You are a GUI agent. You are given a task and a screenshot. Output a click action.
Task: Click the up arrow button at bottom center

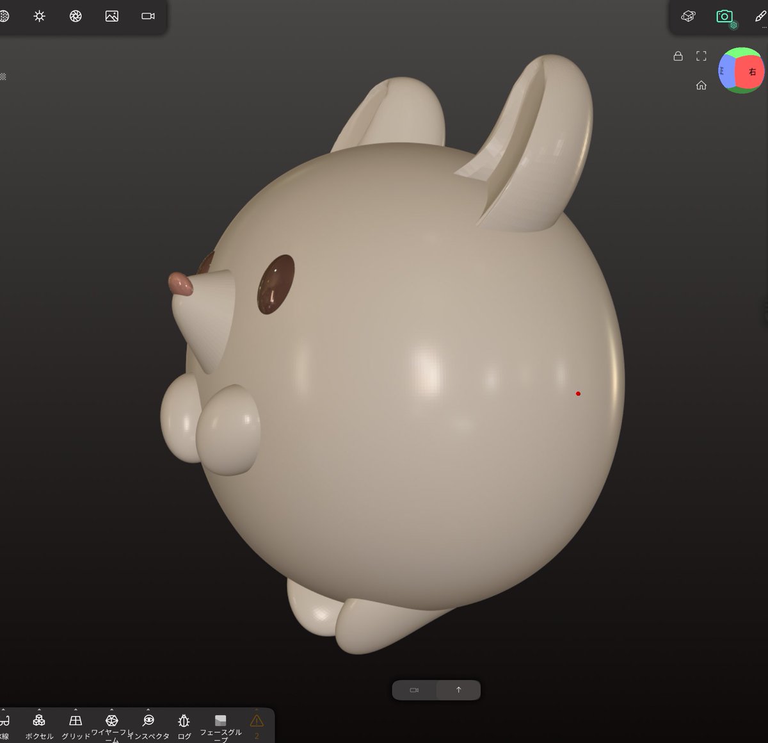click(x=458, y=690)
